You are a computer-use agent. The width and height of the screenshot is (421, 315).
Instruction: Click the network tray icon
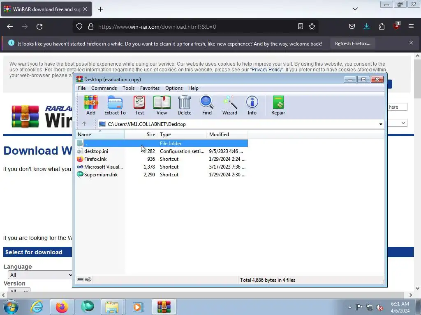370,307
